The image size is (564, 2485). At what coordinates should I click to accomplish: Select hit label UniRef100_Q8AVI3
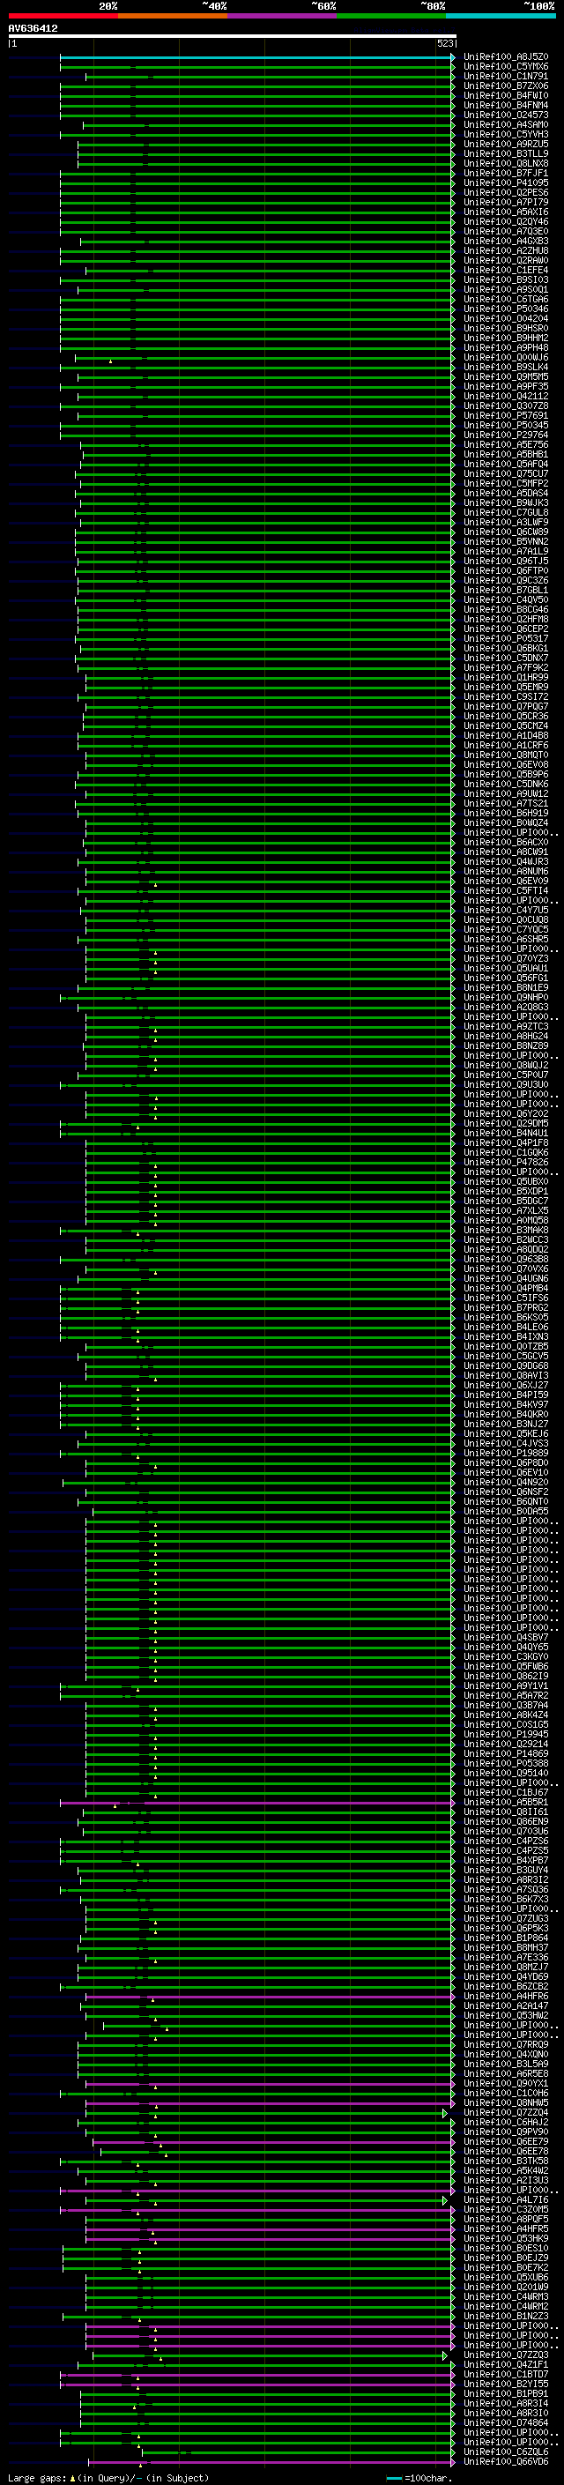(506, 1376)
